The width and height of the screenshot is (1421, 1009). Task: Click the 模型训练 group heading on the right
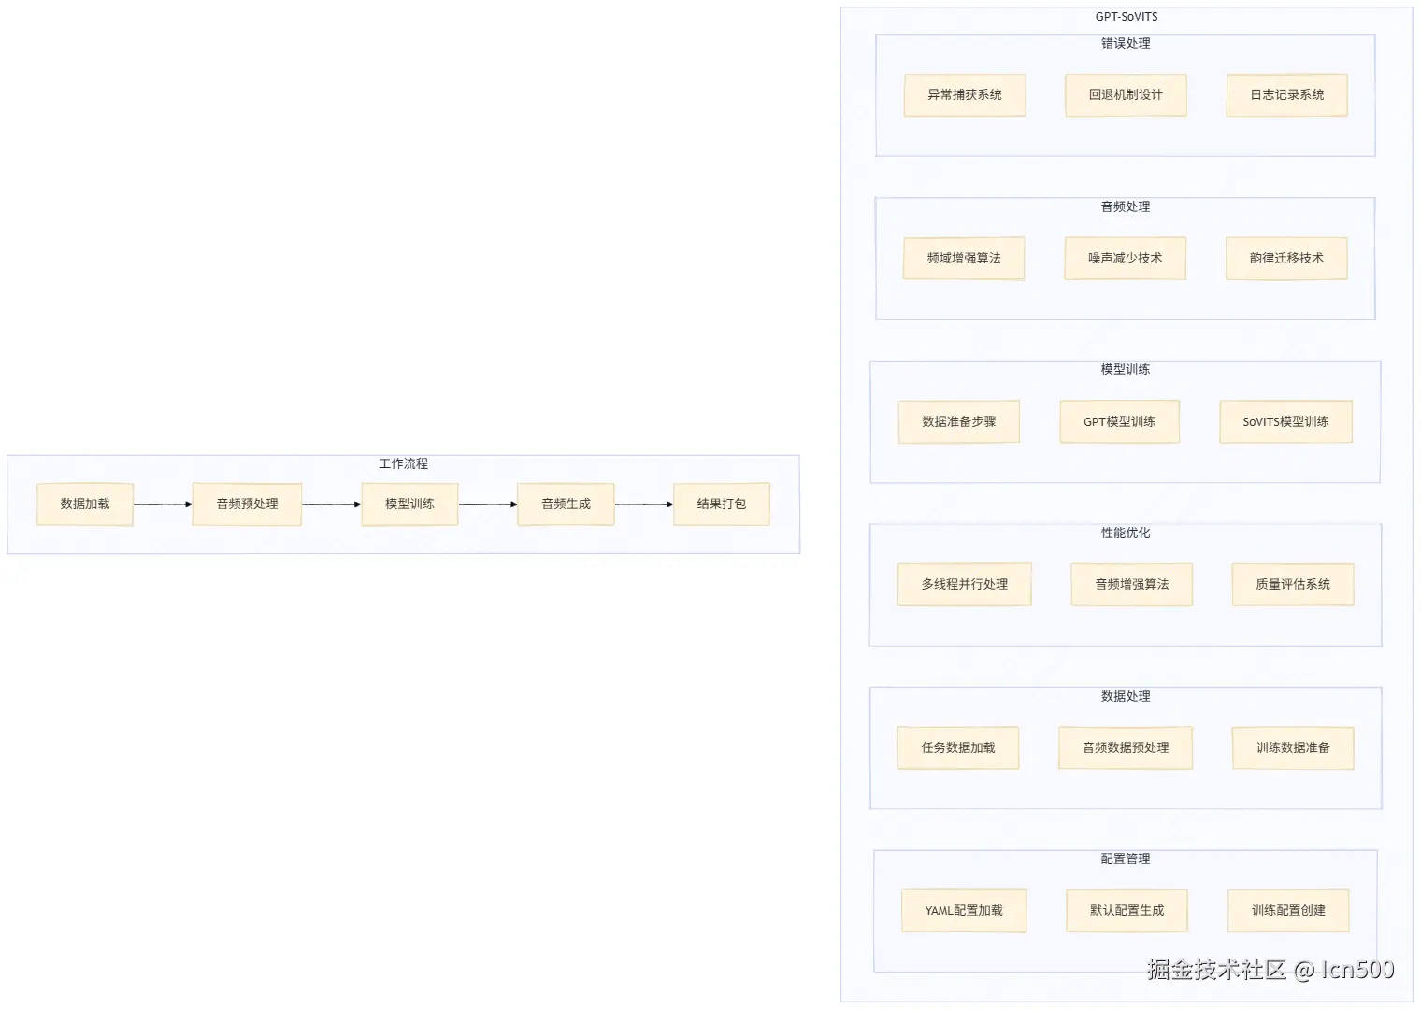tap(1126, 369)
